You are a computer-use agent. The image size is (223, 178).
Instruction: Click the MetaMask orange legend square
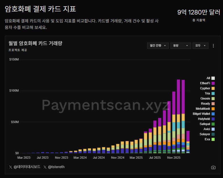tap(213, 109)
